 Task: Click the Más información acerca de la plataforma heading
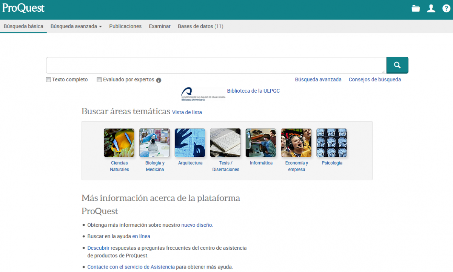pos(161,204)
